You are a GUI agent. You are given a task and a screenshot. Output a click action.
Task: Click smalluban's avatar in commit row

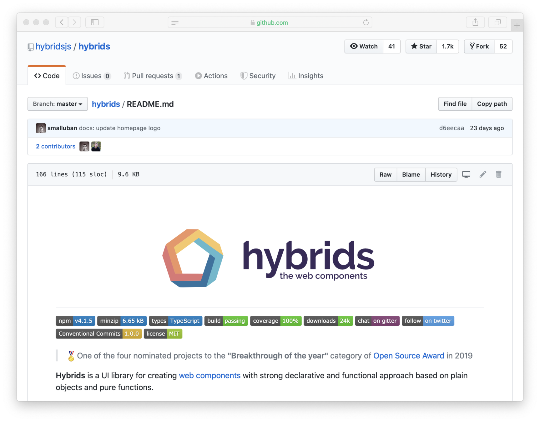[41, 128]
